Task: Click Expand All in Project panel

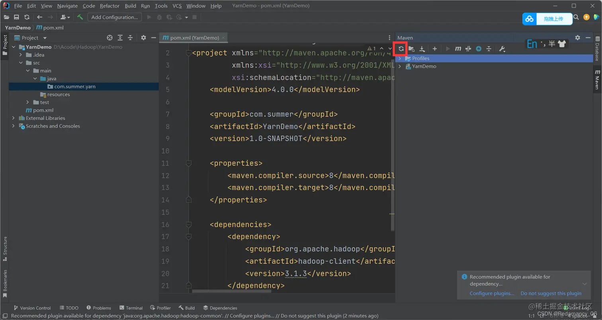Action: point(120,38)
